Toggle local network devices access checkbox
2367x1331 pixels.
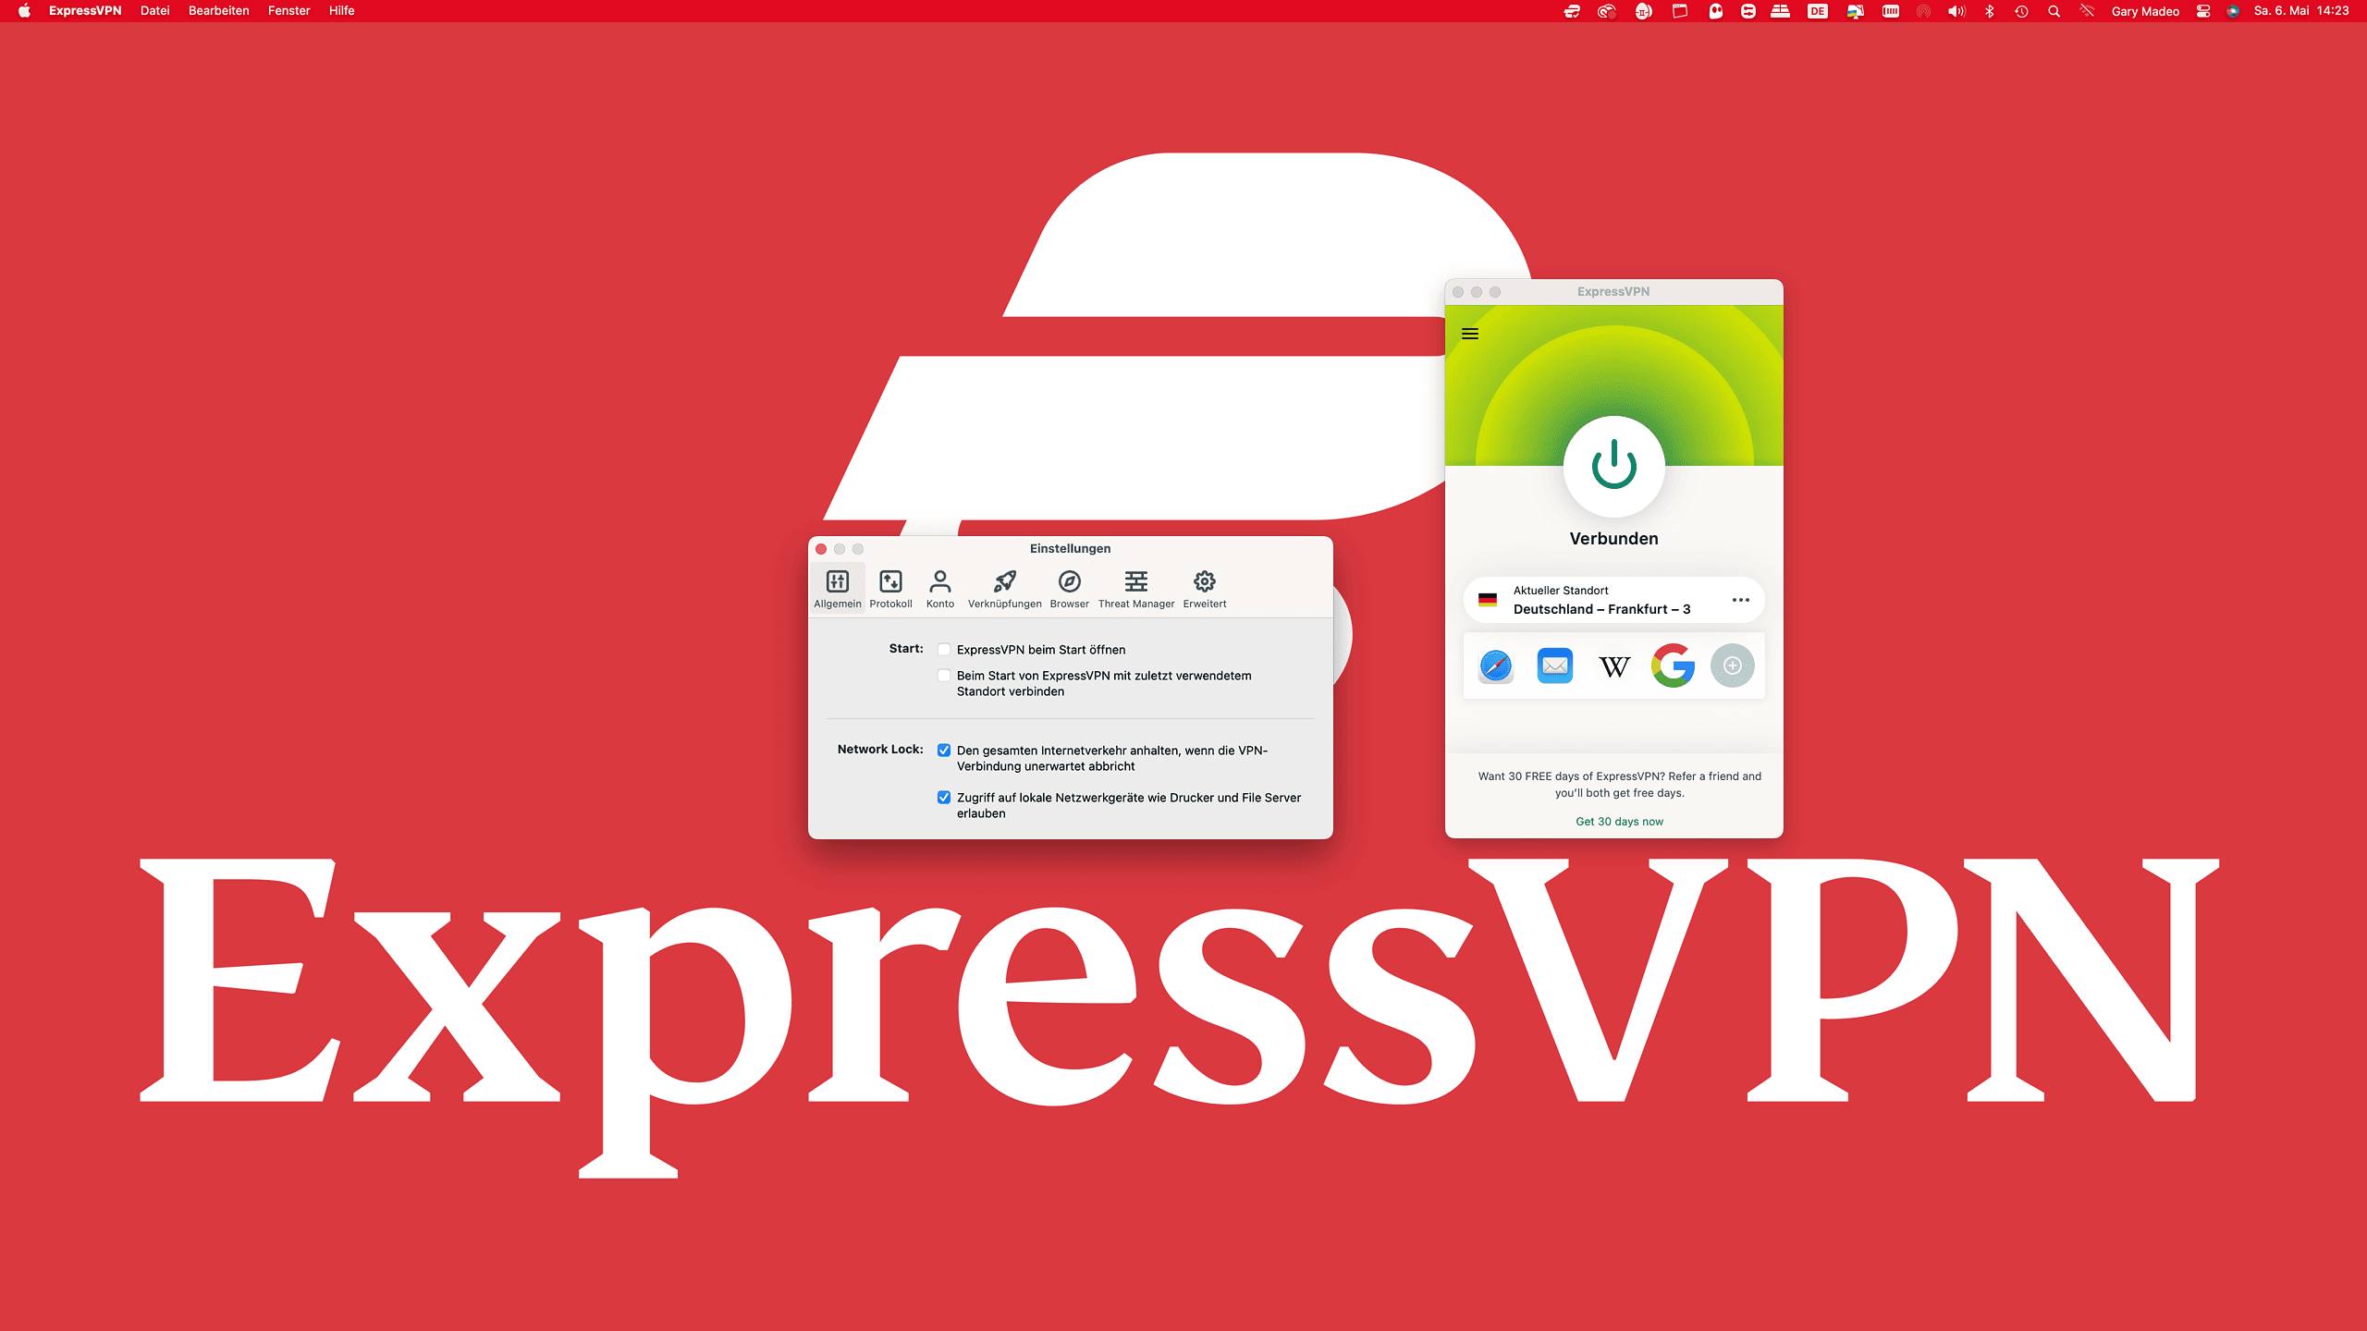point(943,797)
